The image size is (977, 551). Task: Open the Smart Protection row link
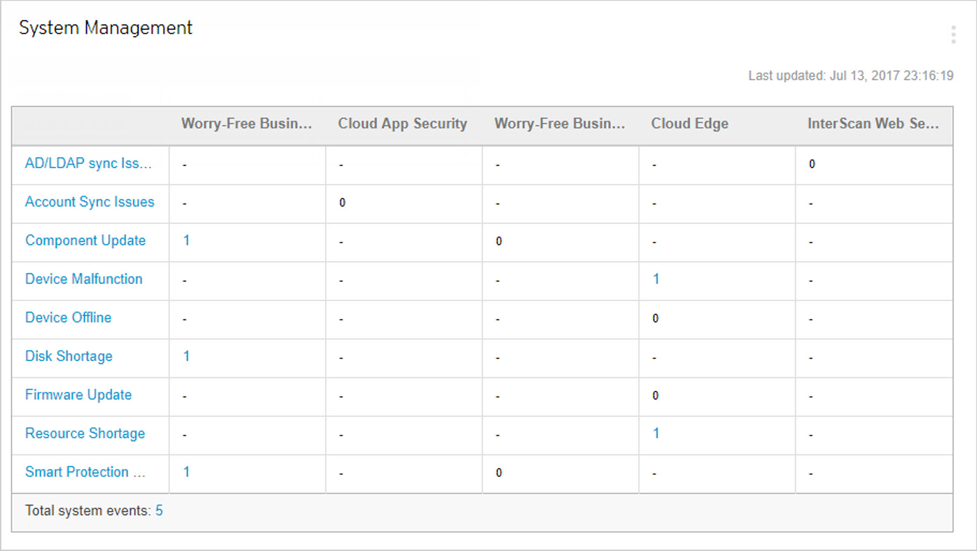click(85, 472)
